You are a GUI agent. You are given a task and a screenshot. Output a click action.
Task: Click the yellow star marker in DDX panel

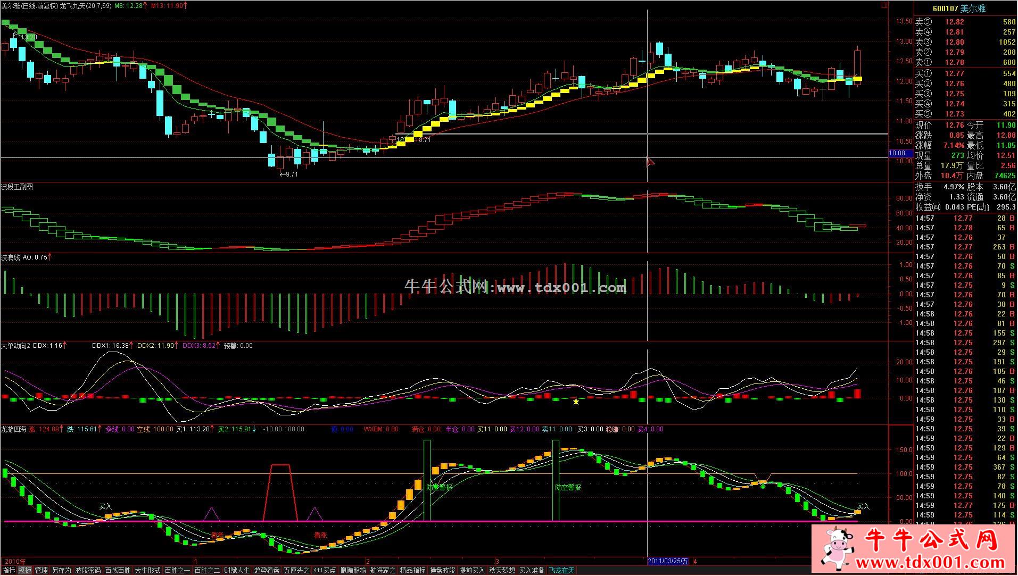(576, 402)
